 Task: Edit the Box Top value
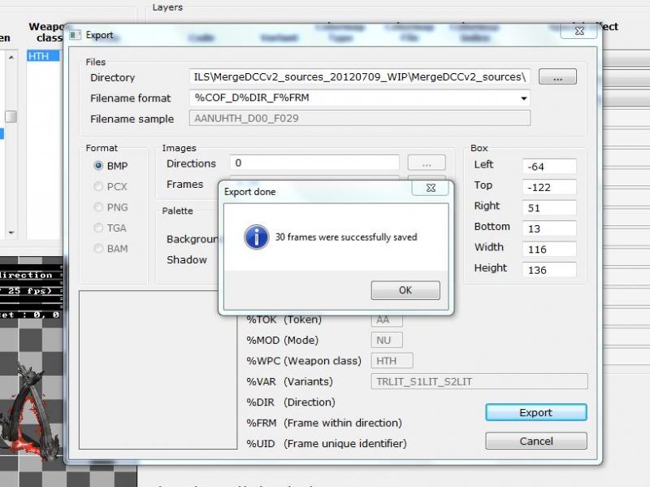(549, 187)
